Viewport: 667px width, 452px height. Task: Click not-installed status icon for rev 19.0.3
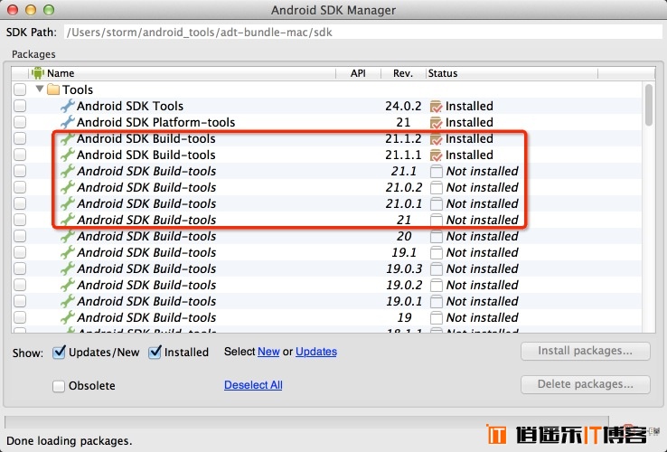coord(436,268)
